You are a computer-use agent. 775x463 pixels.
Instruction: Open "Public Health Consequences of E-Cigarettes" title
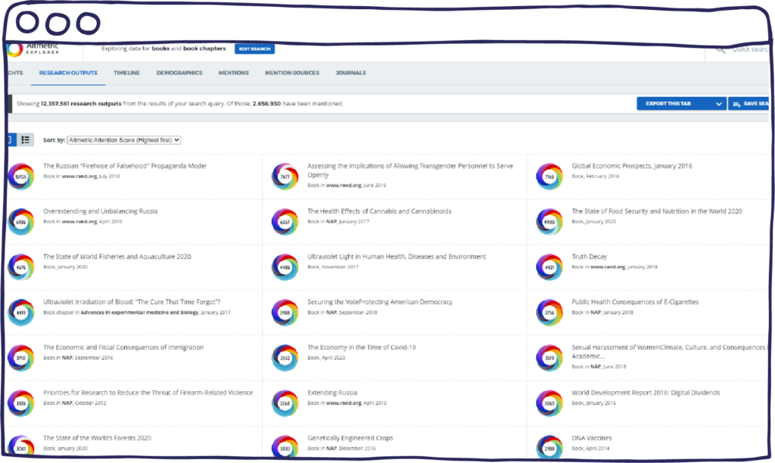[x=635, y=302]
